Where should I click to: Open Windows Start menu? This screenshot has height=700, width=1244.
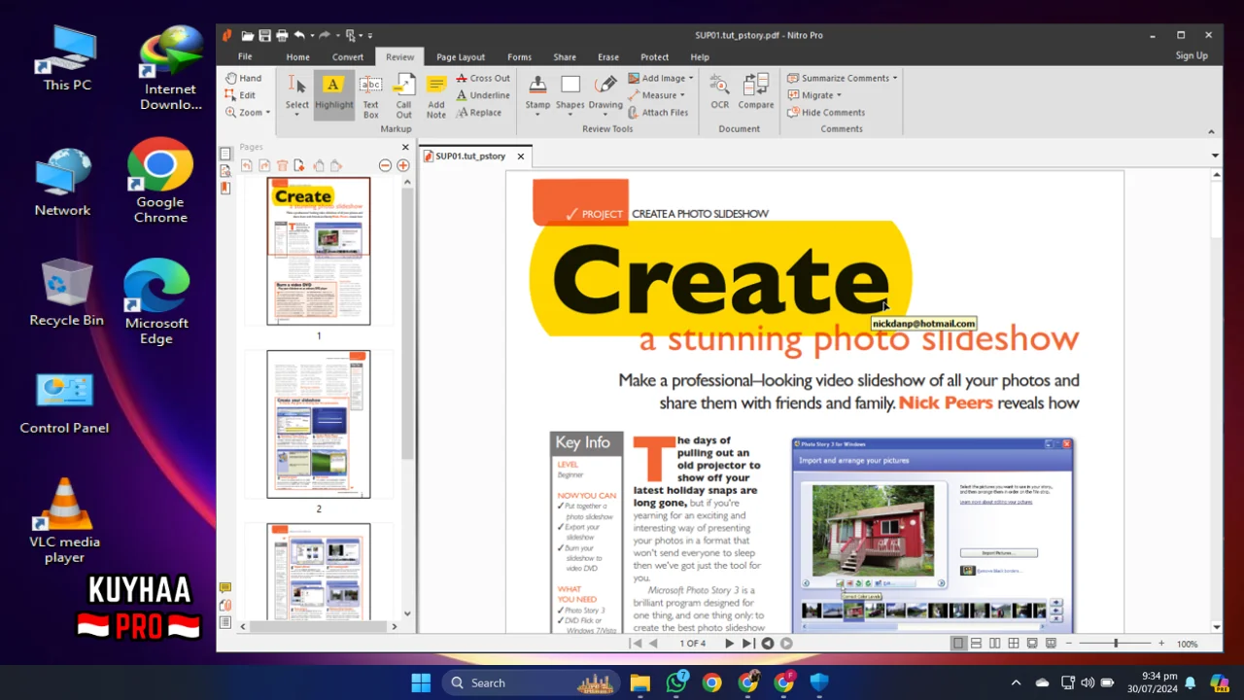[x=421, y=682]
